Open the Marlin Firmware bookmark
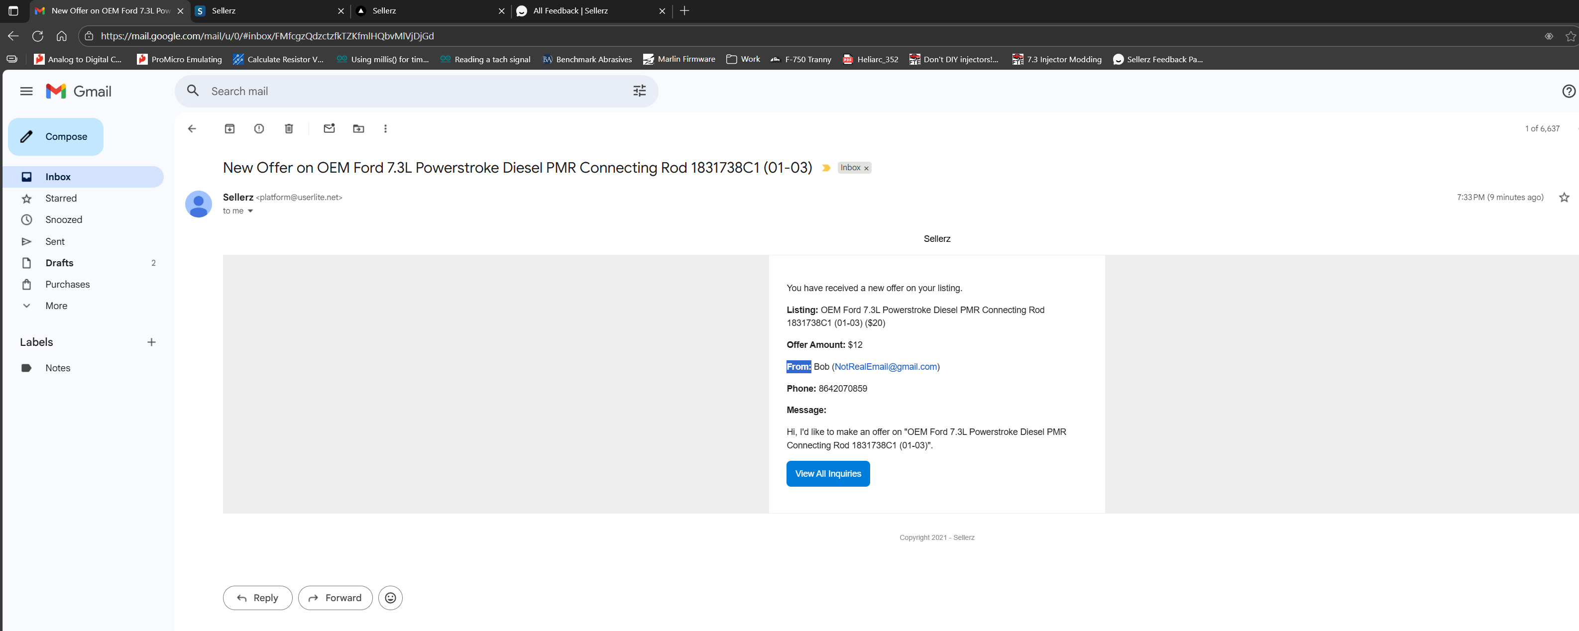Screen dimensions: 1579x631 678,59
